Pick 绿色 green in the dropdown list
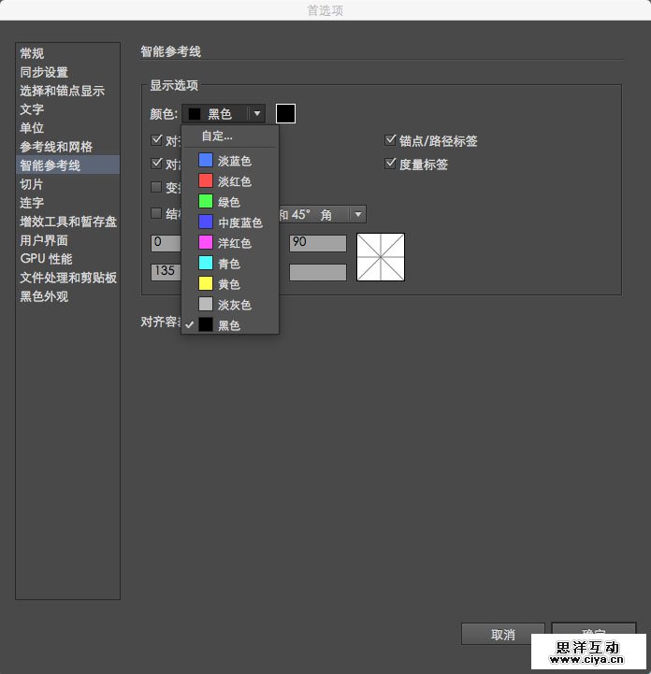Image resolution: width=651 pixels, height=674 pixels. (229, 202)
